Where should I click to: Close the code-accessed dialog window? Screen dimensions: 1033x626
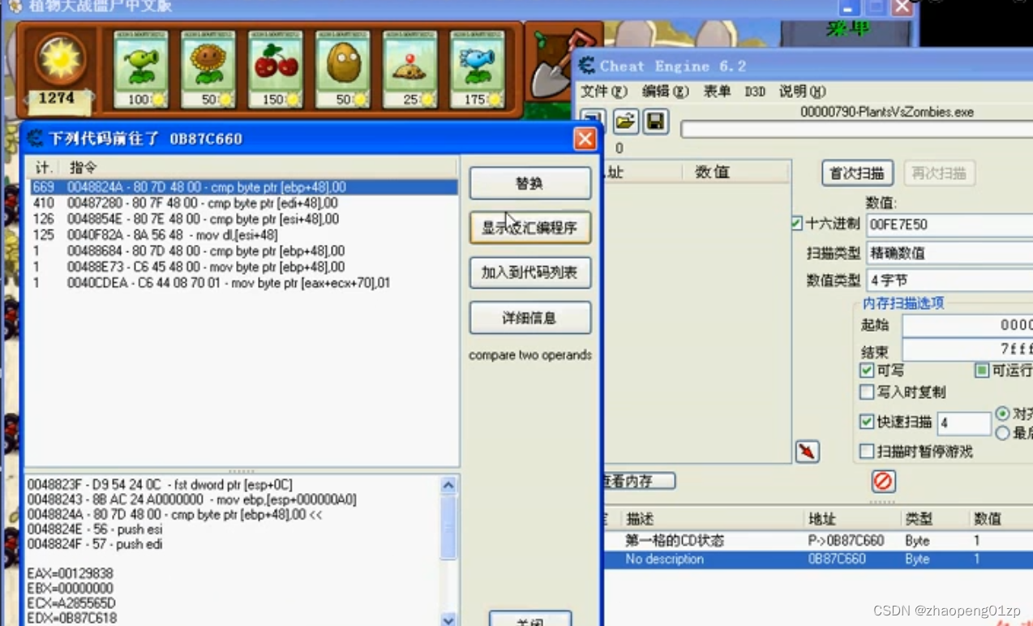click(x=585, y=139)
